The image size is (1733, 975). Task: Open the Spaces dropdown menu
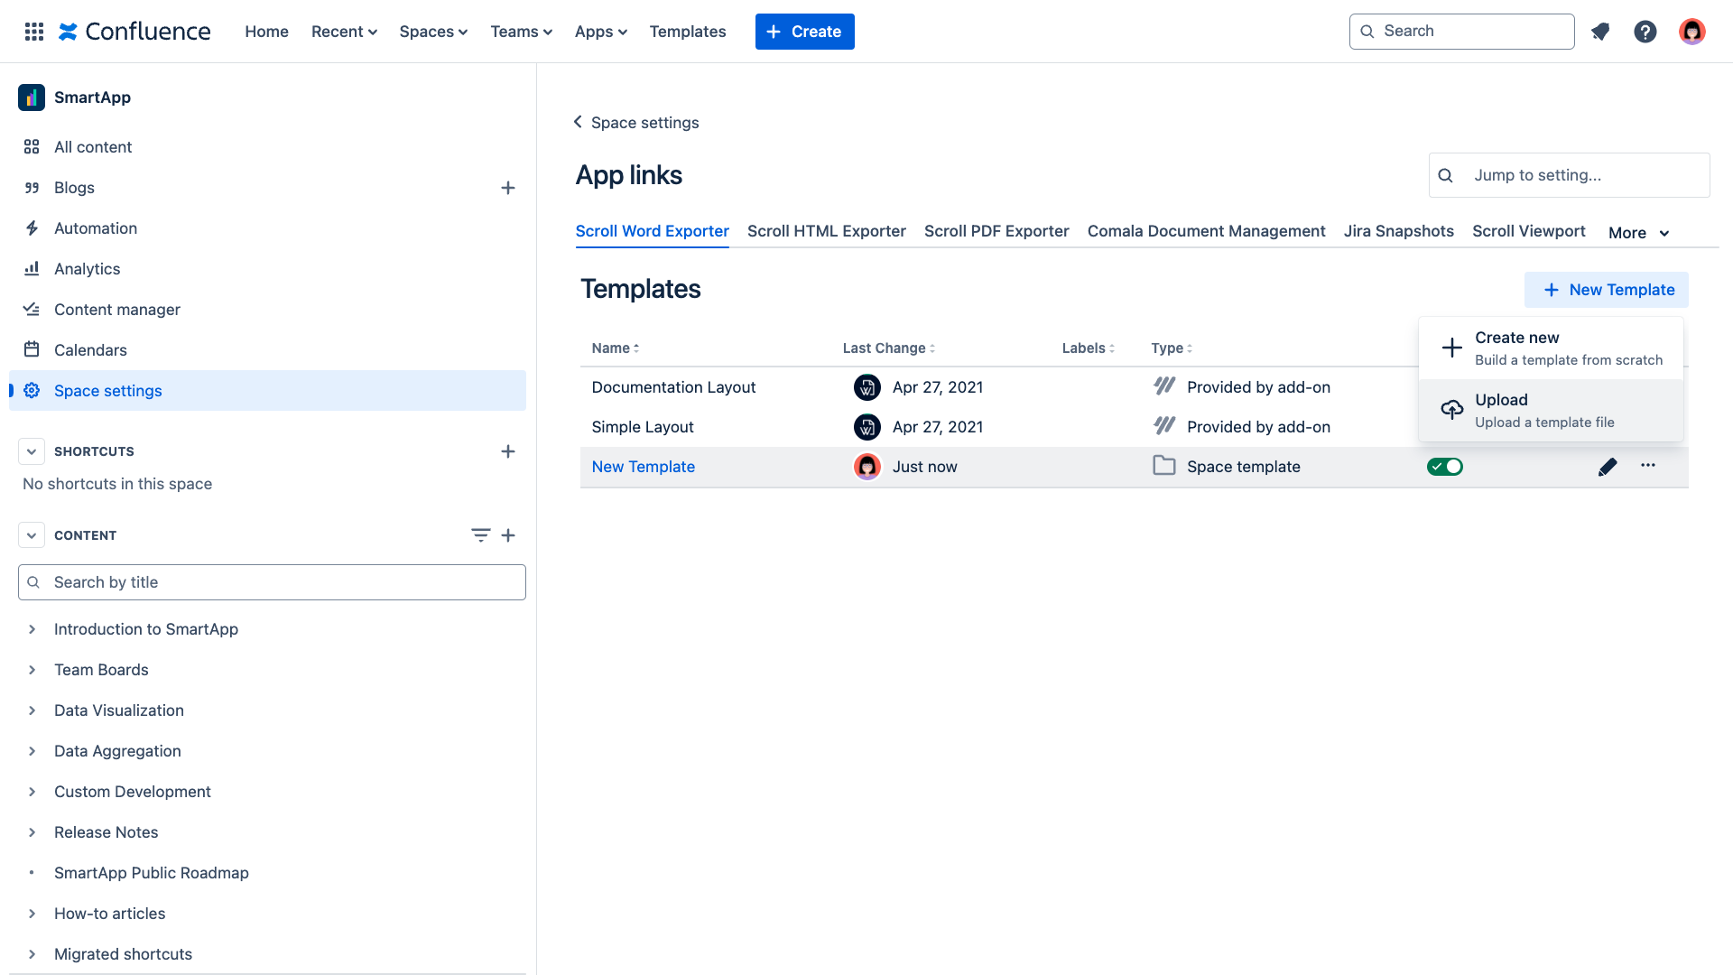pos(433,32)
